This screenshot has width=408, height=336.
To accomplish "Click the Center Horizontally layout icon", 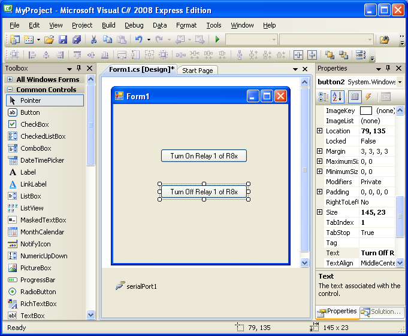I will [x=298, y=55].
